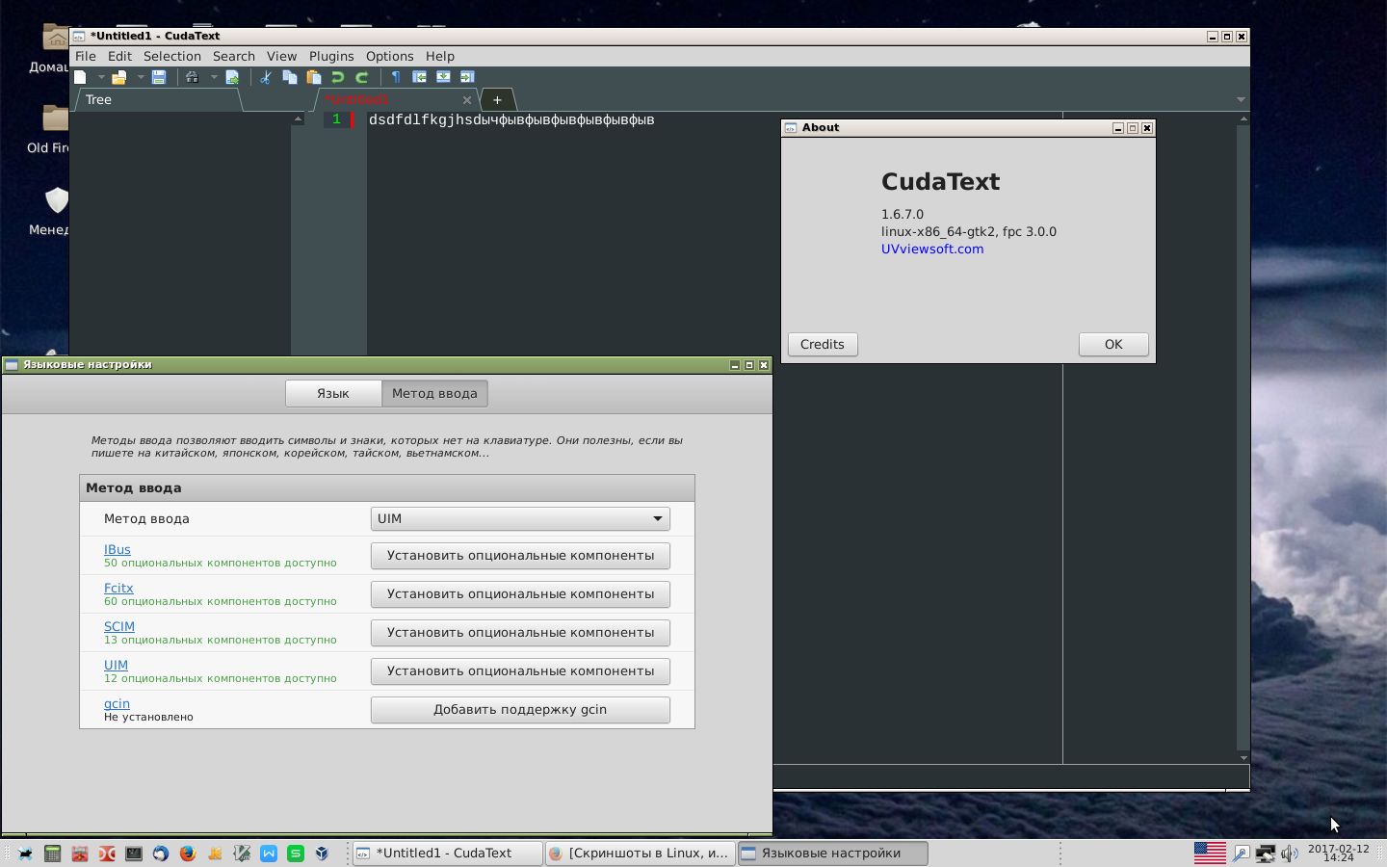
Task: Open the Plugins menu
Action: [x=331, y=56]
